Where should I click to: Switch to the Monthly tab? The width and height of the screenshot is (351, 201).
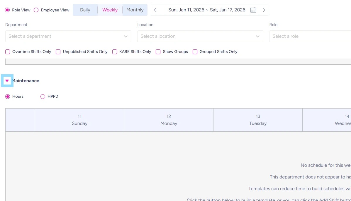point(135,10)
